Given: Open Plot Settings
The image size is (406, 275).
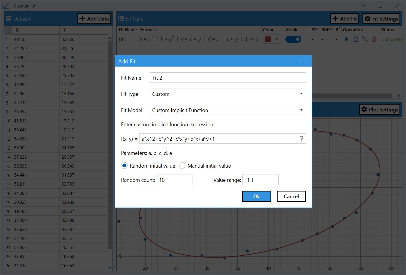Looking at the screenshot, I should tap(380, 109).
